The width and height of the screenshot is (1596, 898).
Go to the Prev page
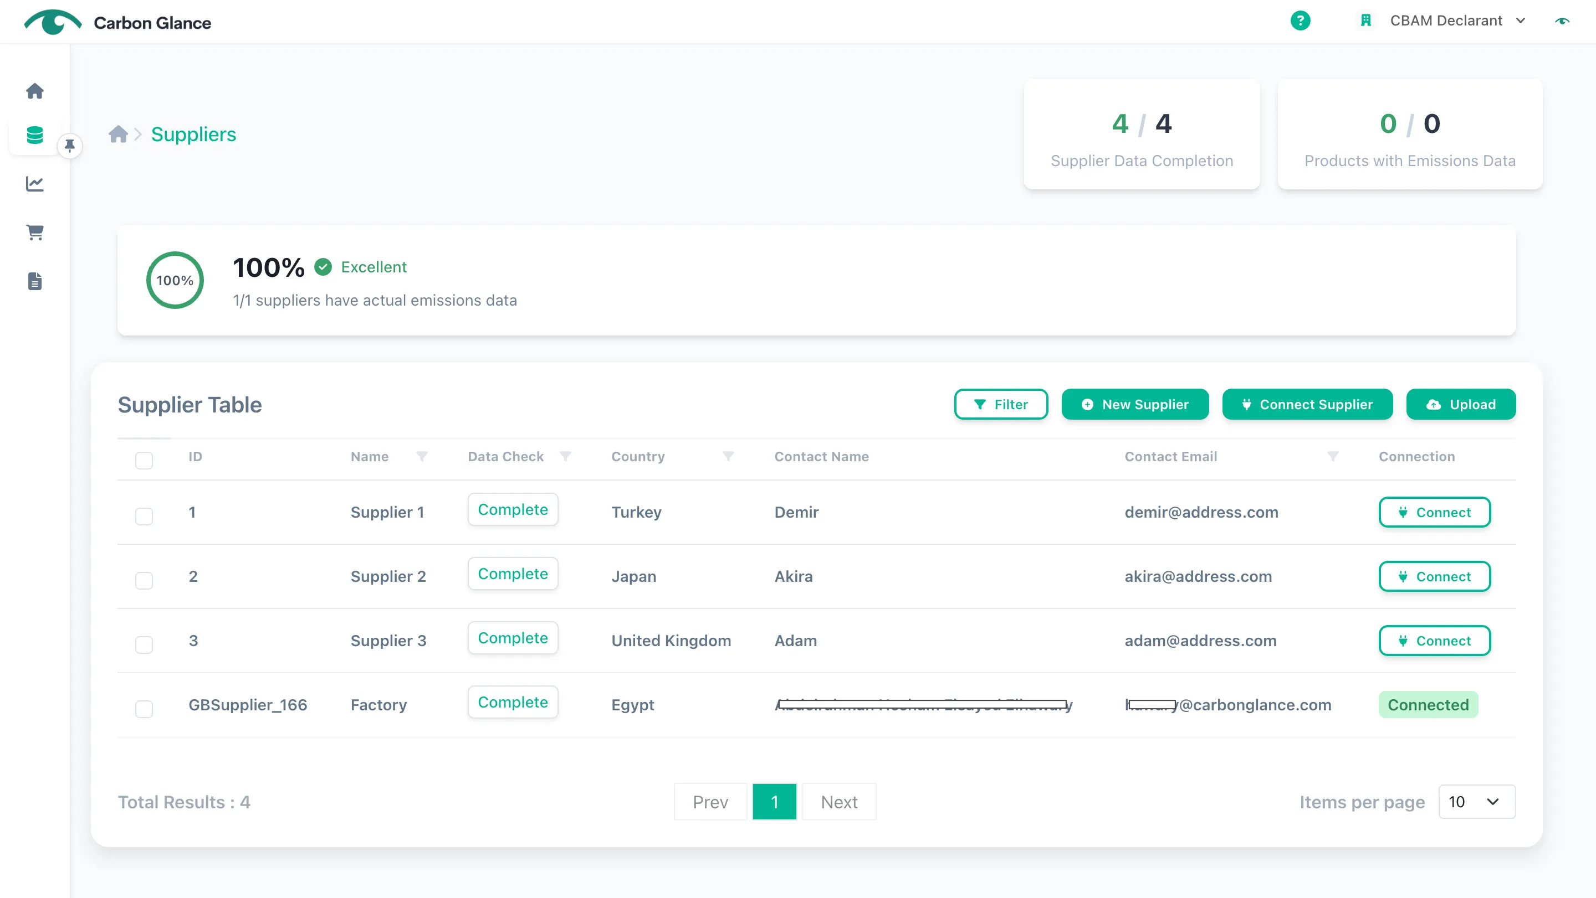710,802
